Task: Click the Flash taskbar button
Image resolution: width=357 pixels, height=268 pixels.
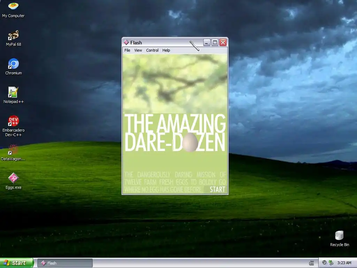Action: point(65,263)
